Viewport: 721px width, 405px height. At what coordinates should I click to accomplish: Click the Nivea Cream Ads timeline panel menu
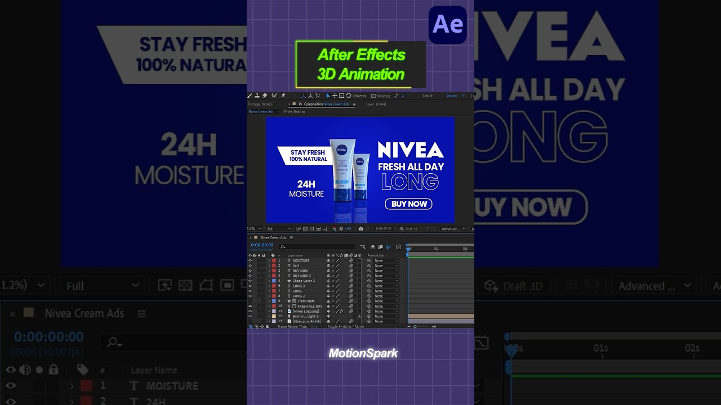pyautogui.click(x=291, y=237)
